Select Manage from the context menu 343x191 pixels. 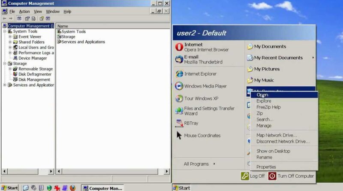point(284,126)
